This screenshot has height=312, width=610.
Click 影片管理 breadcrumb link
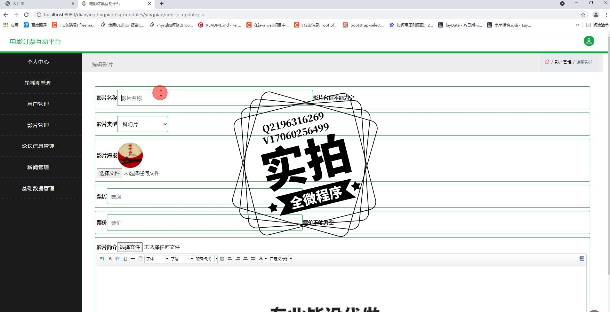point(563,62)
